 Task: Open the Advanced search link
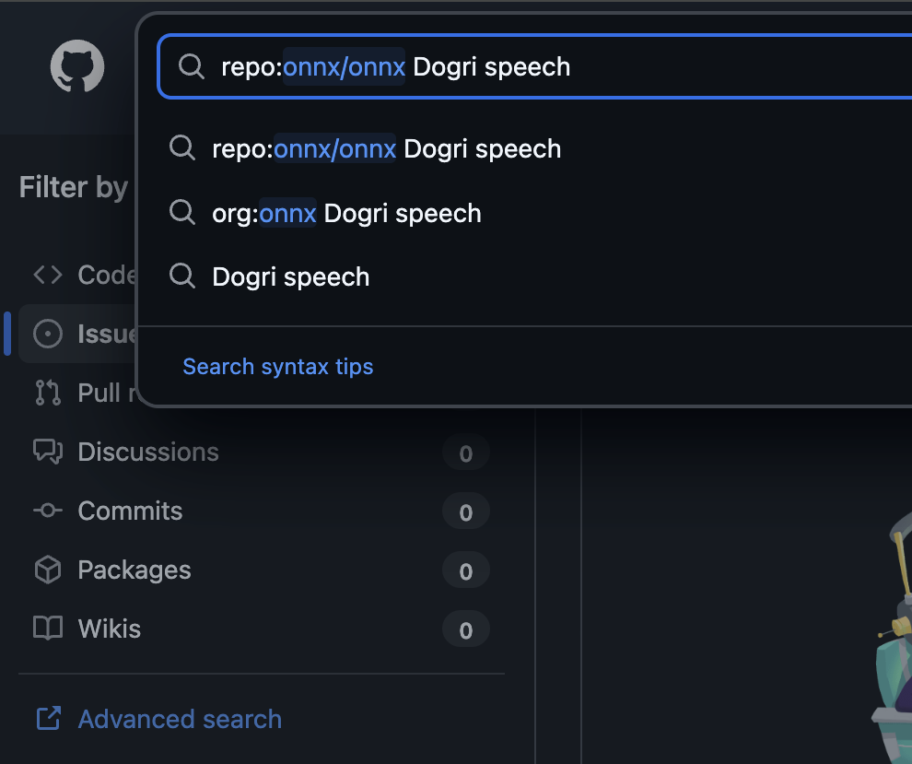click(x=180, y=719)
